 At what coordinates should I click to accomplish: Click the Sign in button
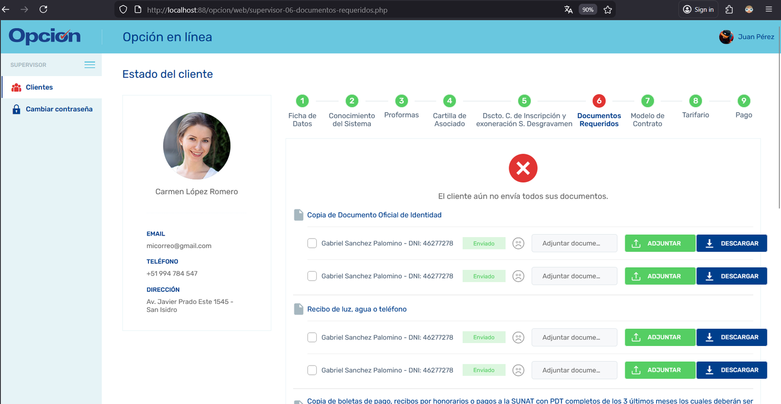coord(698,9)
